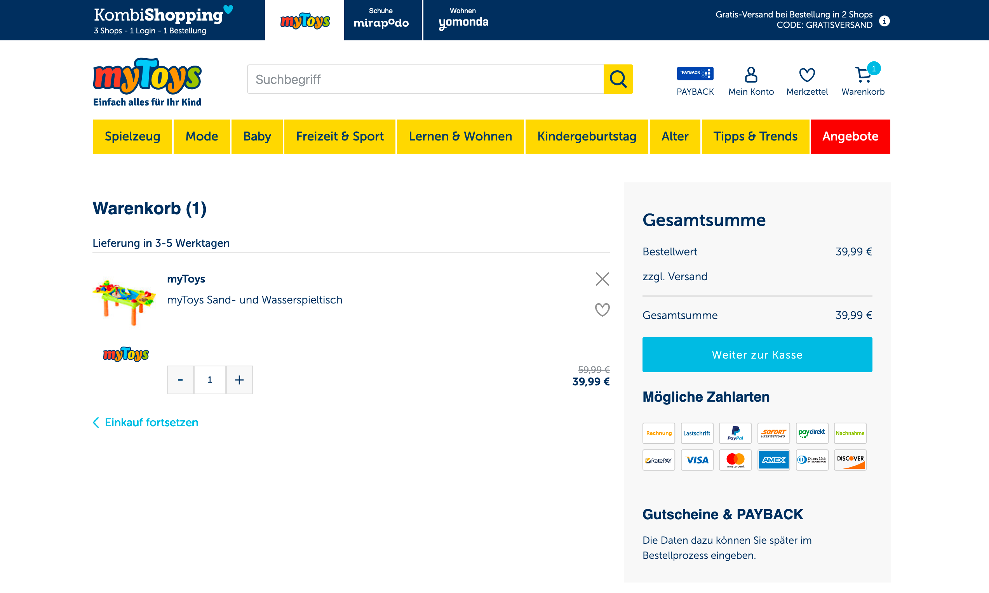Click the Sand- und Wasserspieltisch product thumbnail
Screen dimensions: 989x593
(x=124, y=302)
